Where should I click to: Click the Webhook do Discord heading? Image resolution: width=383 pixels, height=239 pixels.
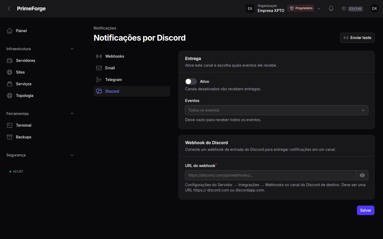tap(206, 143)
